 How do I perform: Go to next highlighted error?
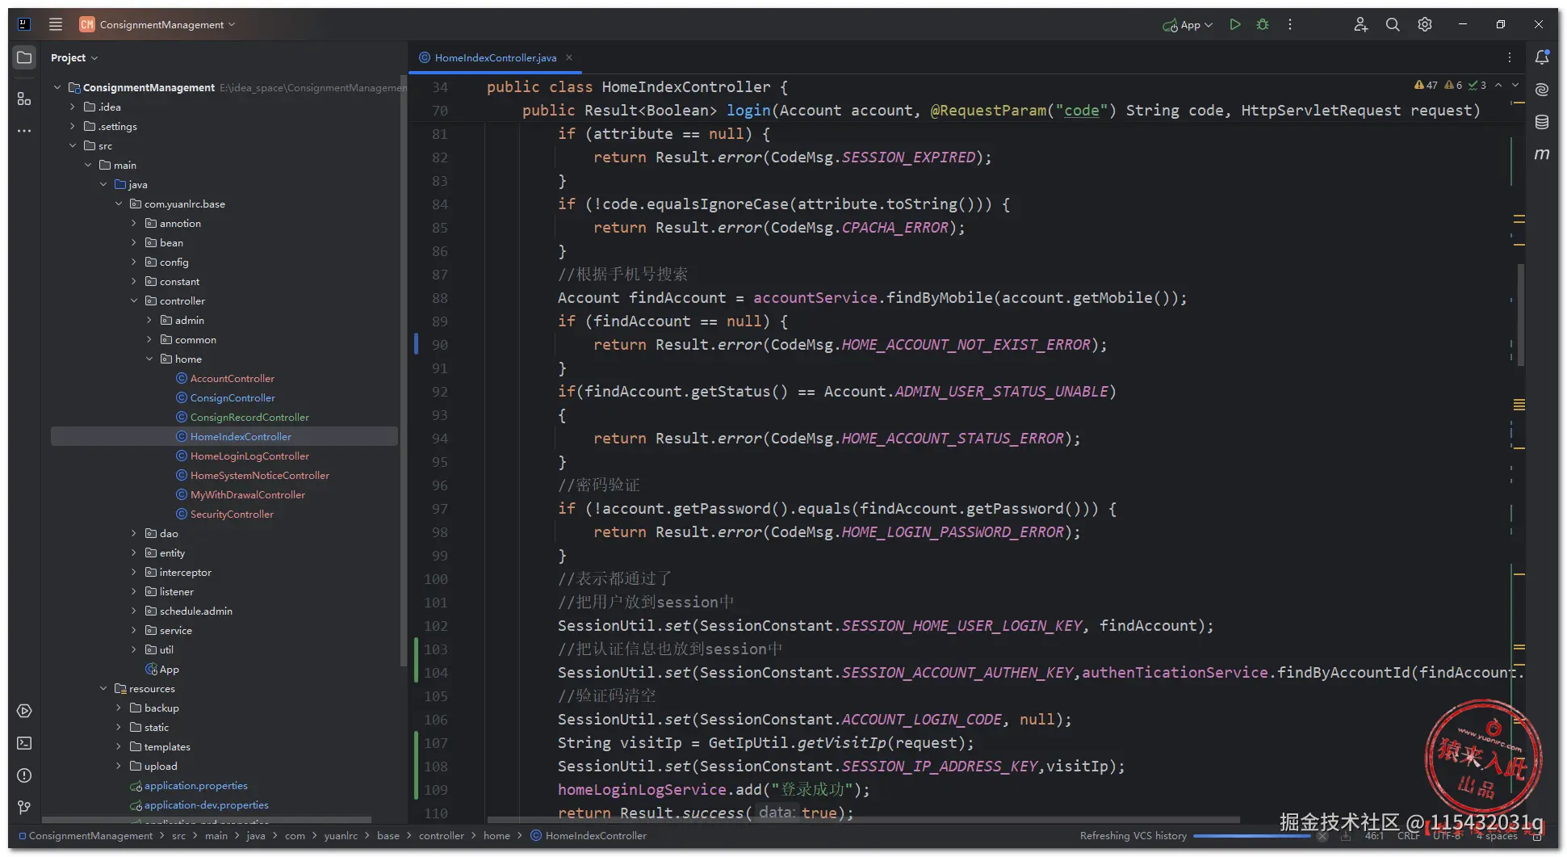[x=1515, y=85]
